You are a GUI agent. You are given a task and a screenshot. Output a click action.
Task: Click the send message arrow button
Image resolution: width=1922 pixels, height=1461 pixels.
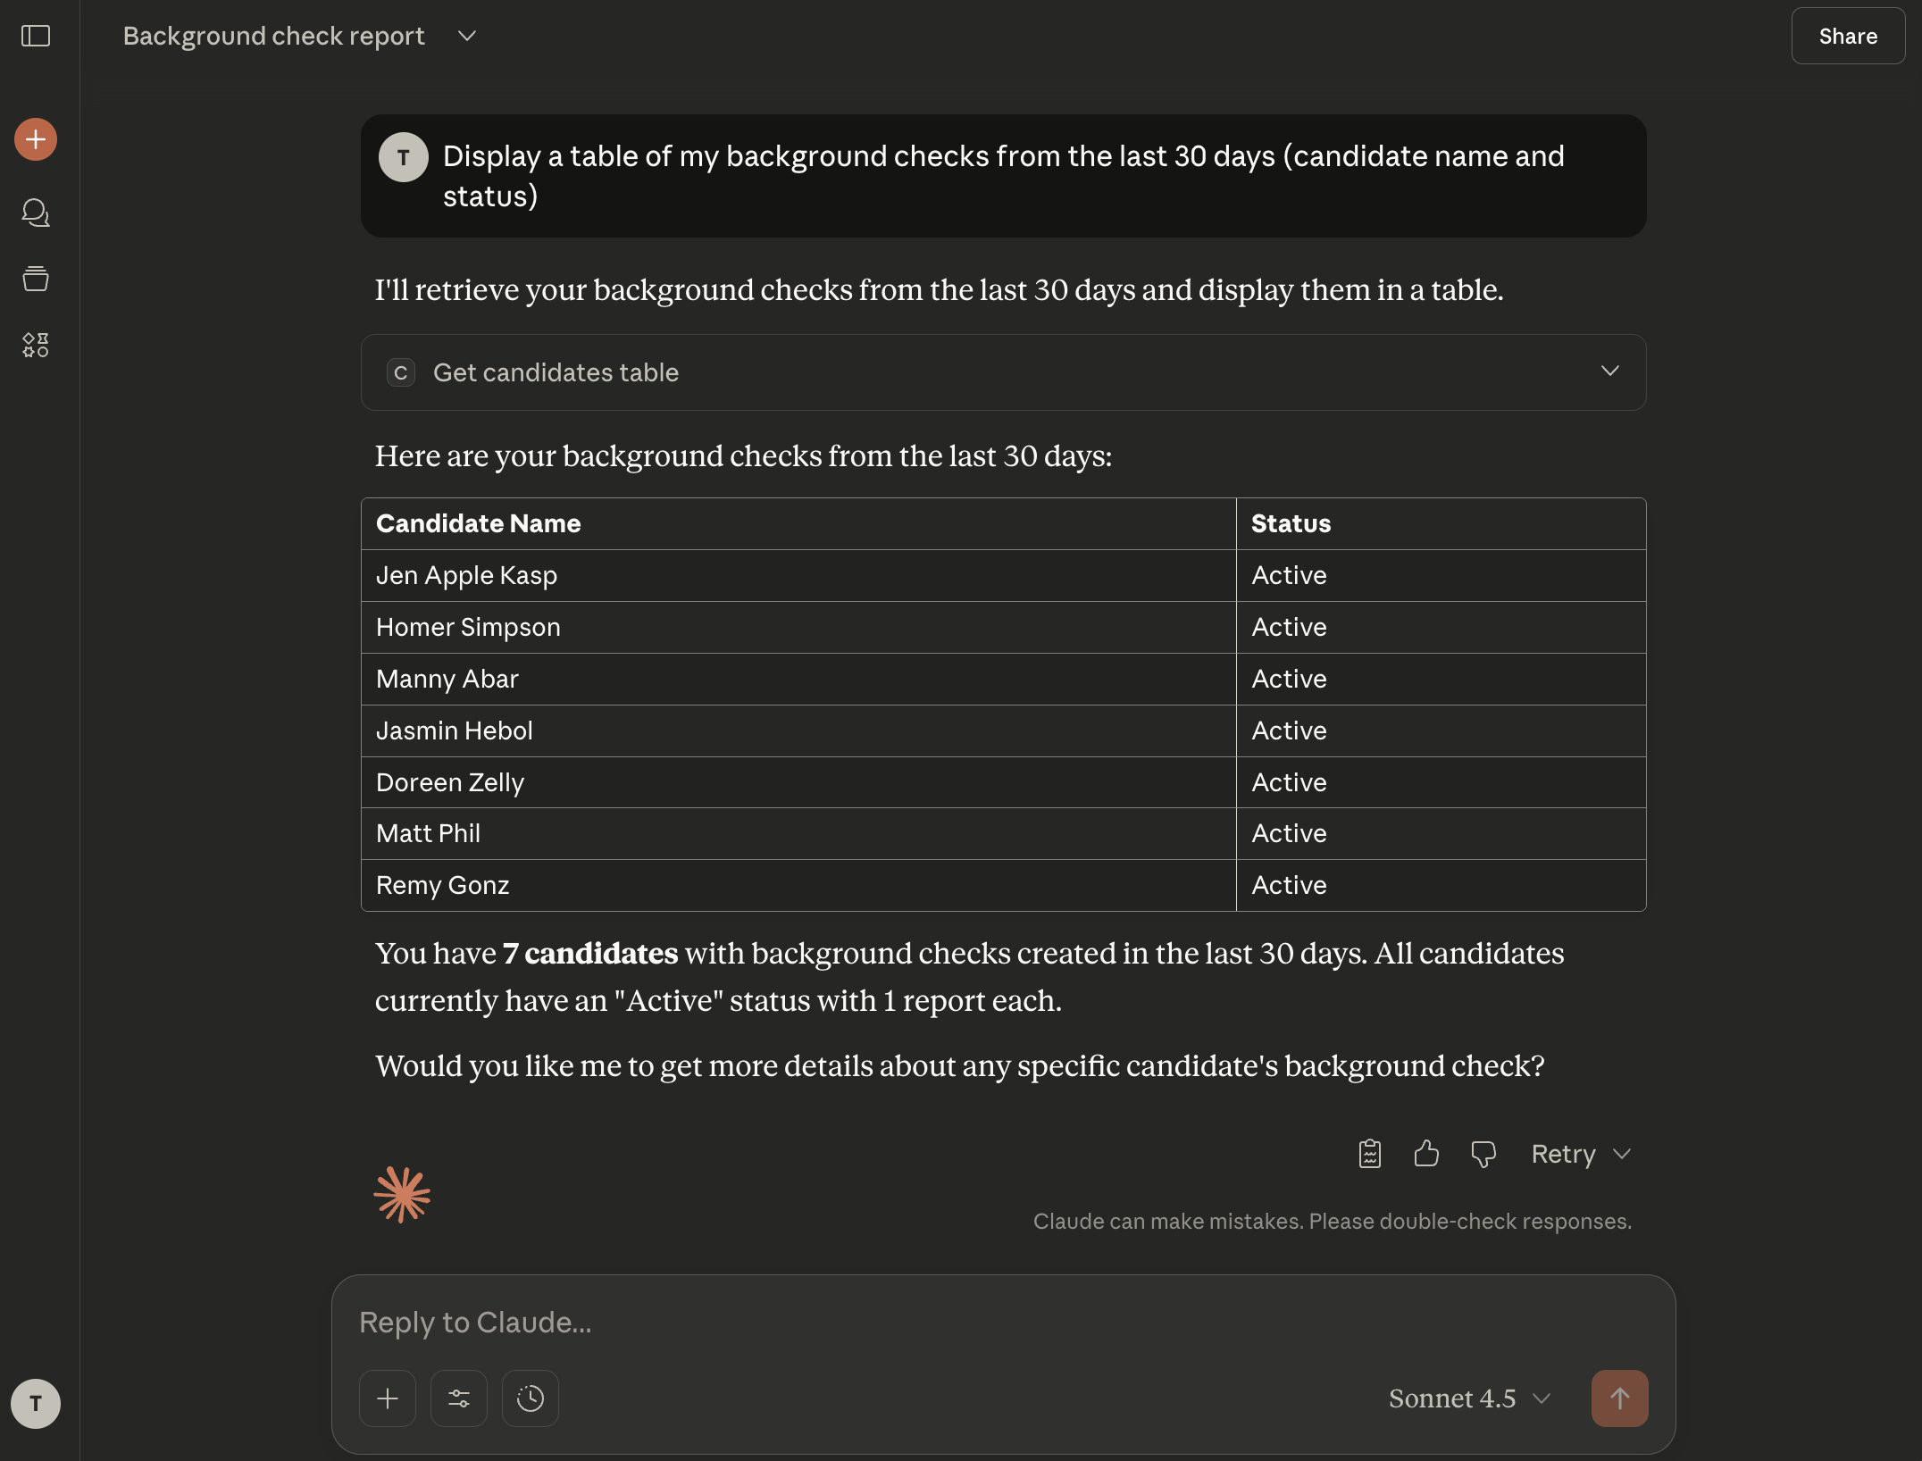1619,1398
